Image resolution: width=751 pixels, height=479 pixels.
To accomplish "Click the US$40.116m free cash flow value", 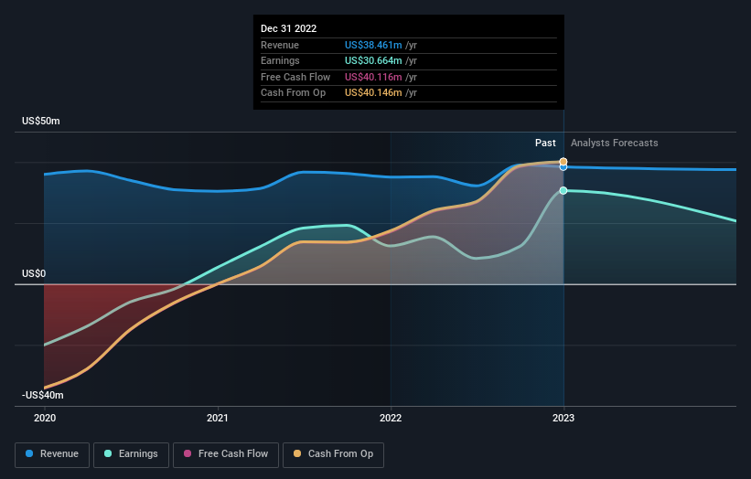I will pyautogui.click(x=373, y=77).
